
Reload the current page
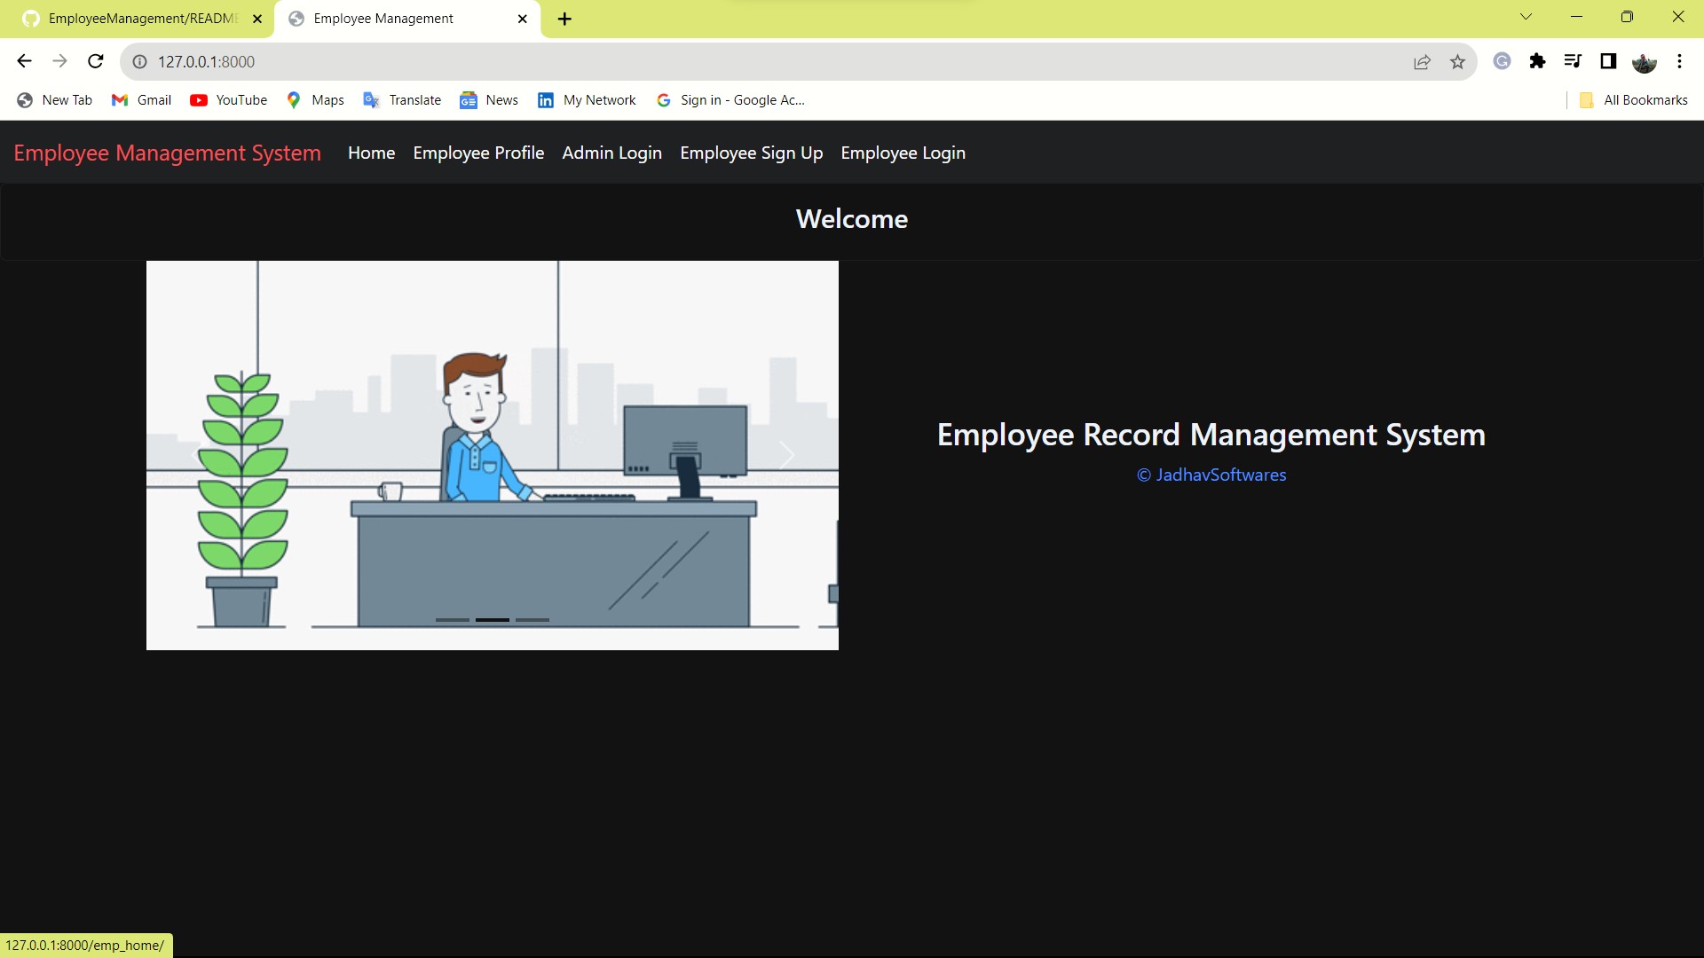95,61
